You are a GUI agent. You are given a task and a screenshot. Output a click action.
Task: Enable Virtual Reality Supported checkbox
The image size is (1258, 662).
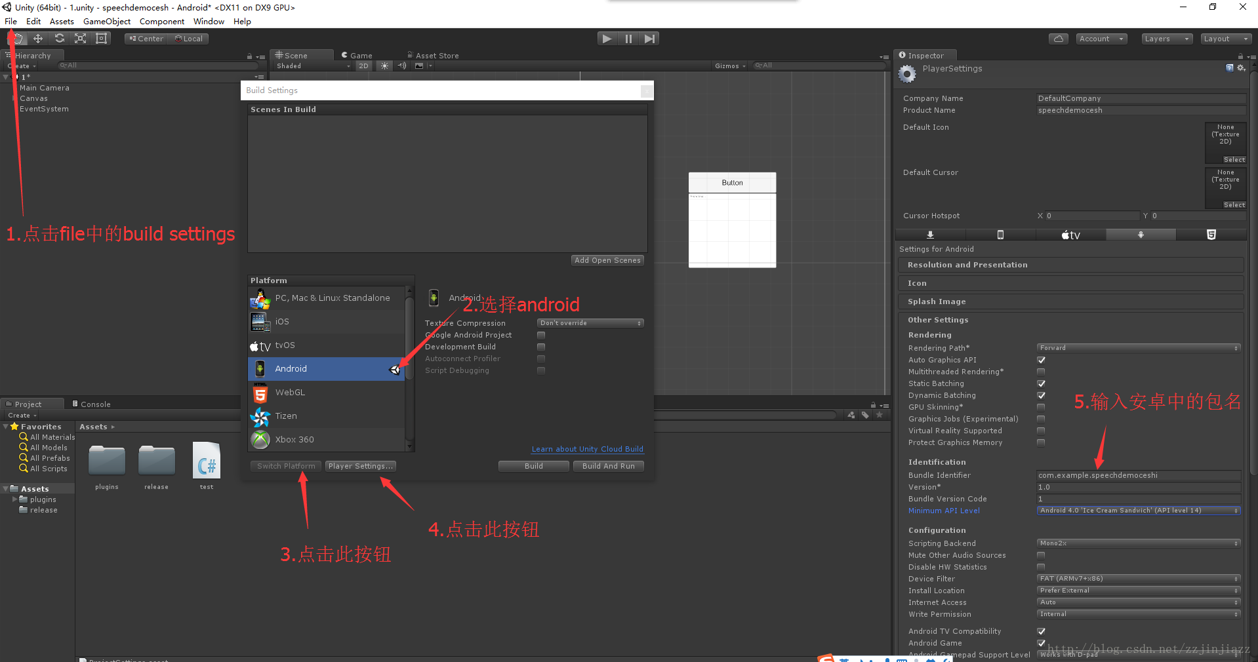(x=1041, y=431)
